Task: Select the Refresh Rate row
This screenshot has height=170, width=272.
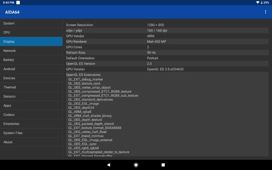Action: 167,52
